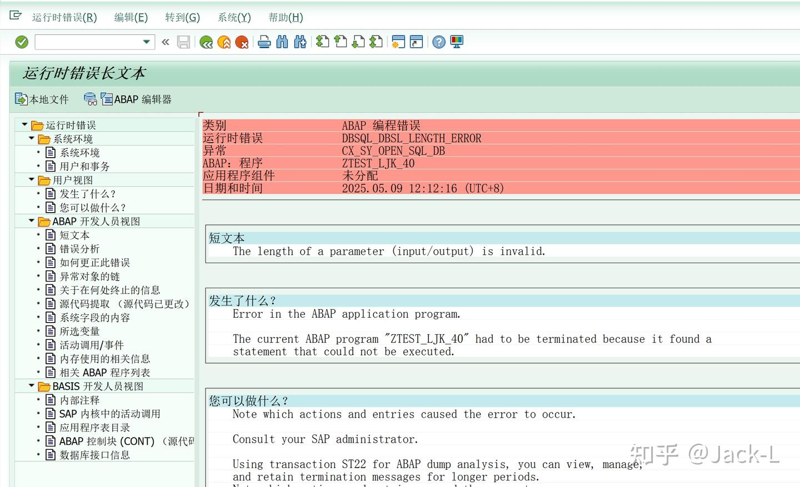The image size is (800, 487).
Task: Click the Find Next binoculars icon
Action: pos(300,42)
